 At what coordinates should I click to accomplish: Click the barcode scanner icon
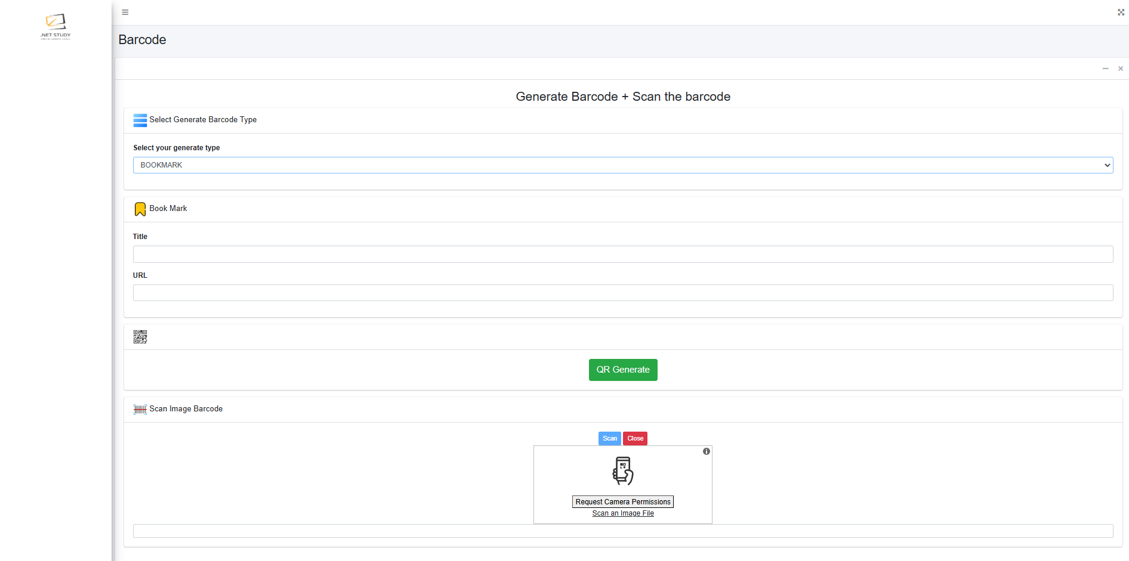point(140,410)
